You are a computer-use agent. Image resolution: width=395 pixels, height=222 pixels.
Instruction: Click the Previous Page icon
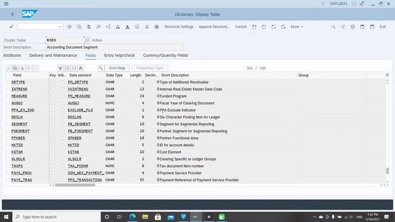[264, 27]
